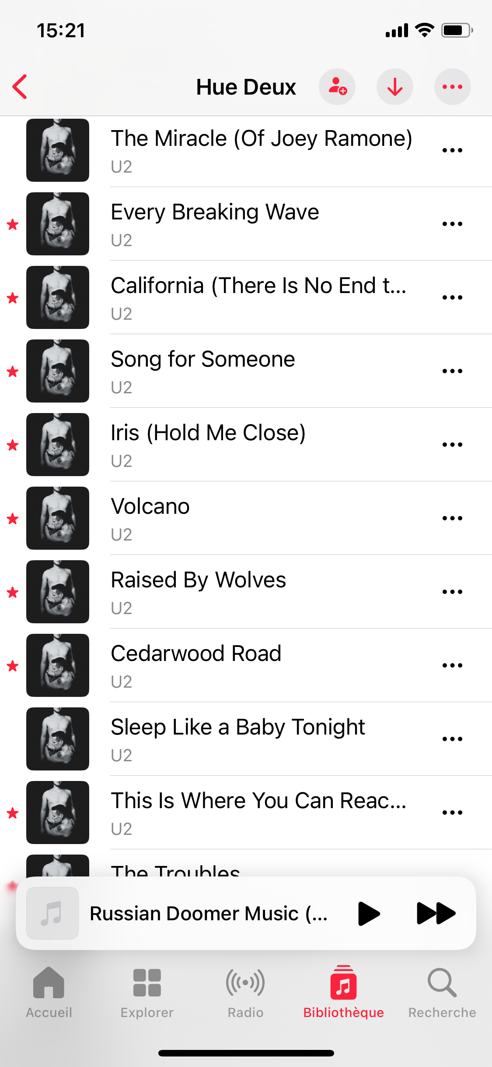Screen dimensions: 492x1067
Task: Open options for The Miracle (Of Joey Ramone)
Action: tap(452, 150)
